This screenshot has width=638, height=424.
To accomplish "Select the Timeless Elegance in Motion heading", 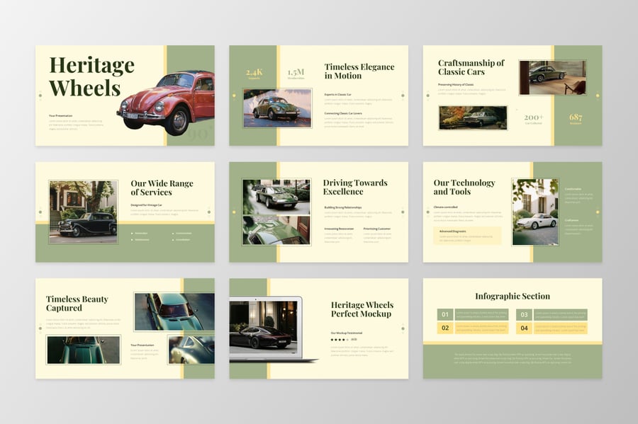I will (359, 71).
